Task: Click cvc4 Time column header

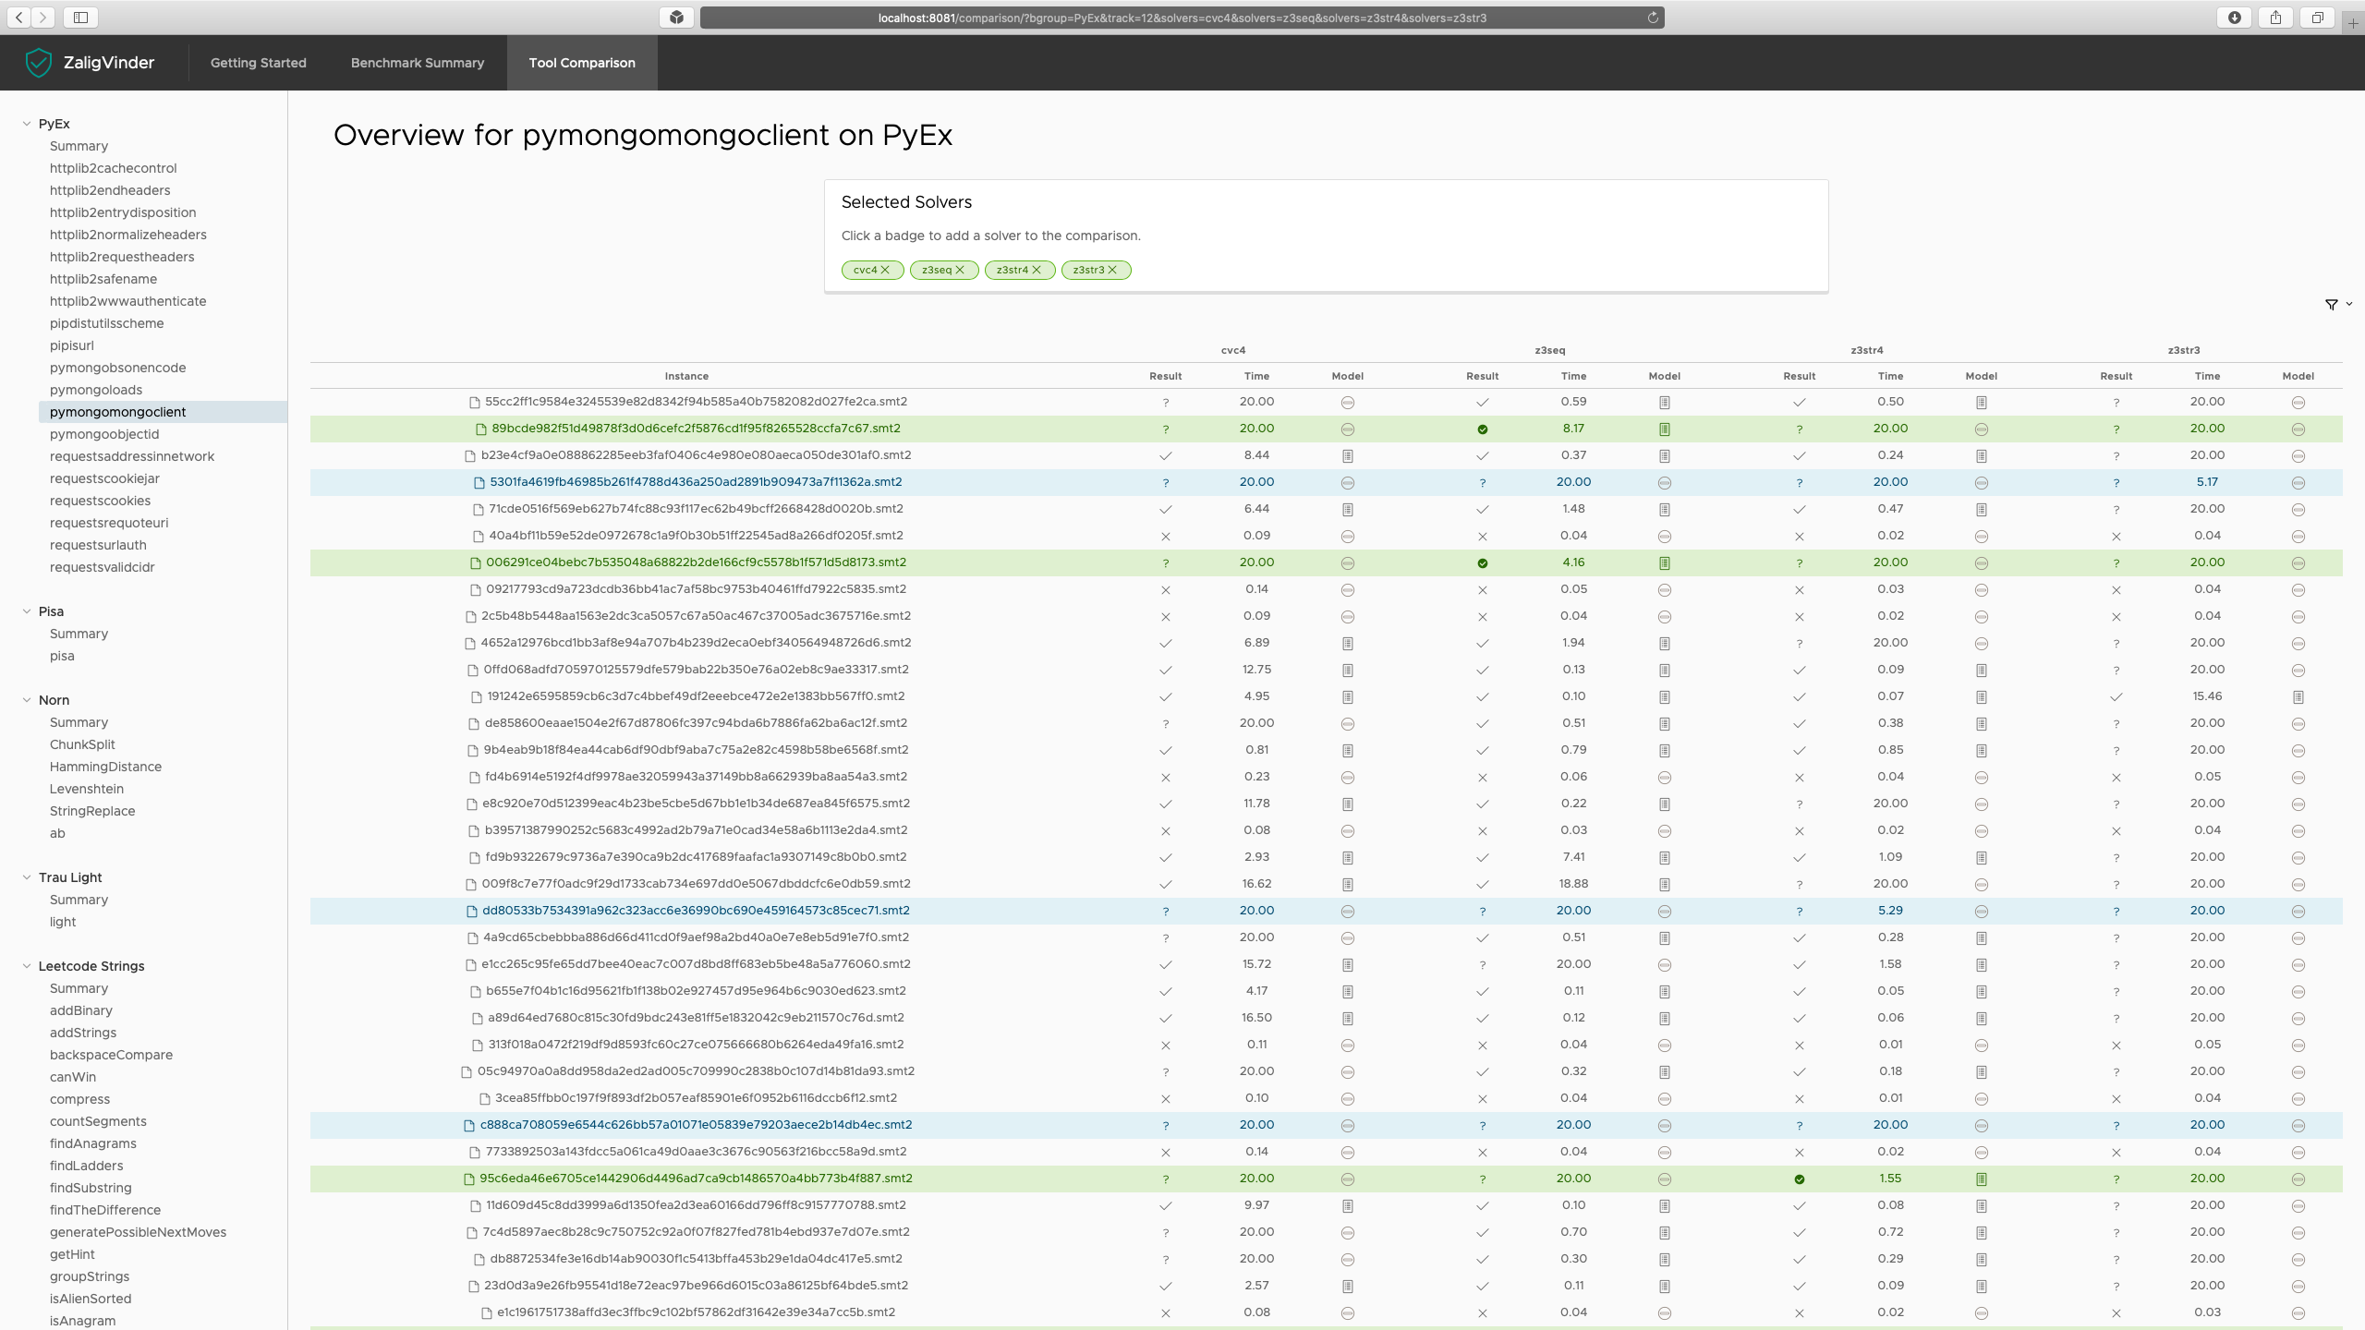Action: [1256, 376]
